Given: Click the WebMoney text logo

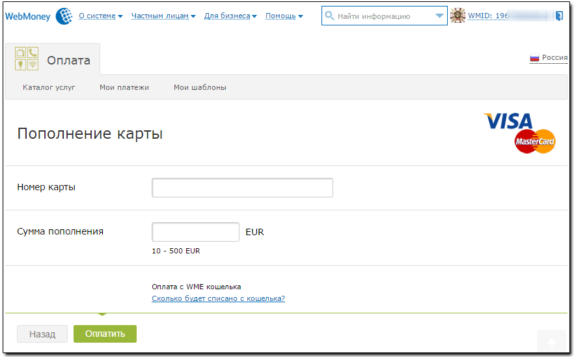Looking at the screenshot, I should [x=28, y=16].
